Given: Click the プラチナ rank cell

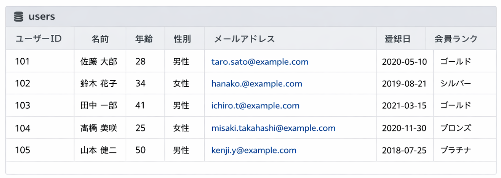Looking at the screenshot, I should point(456,150).
